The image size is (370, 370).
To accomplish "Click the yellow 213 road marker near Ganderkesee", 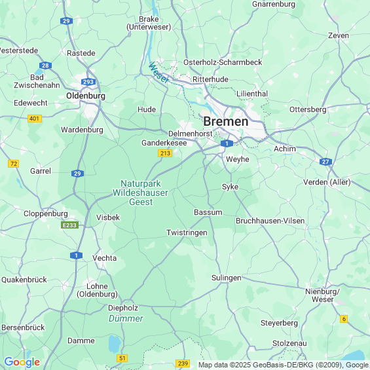I will tap(165, 153).
